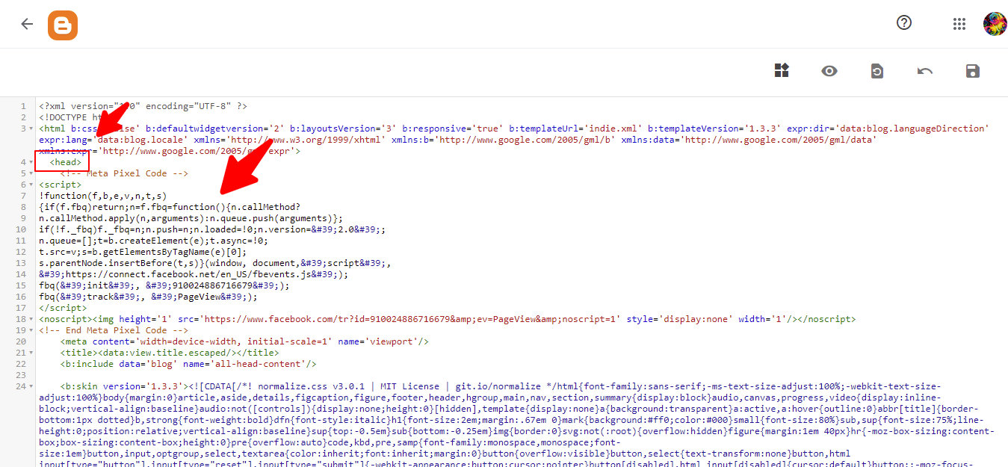Click the 'n.callMethod.apply' code line
The width and height of the screenshot is (1008, 467).
click(x=191, y=218)
